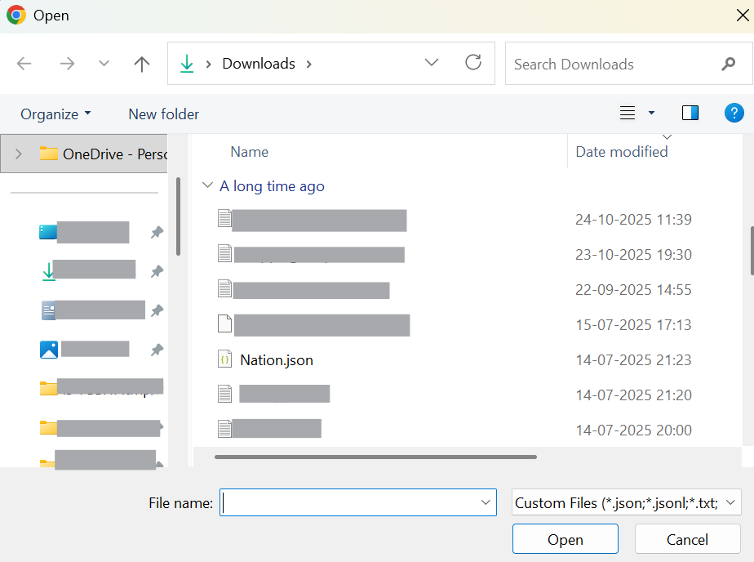Open the Organize menu

coord(55,114)
